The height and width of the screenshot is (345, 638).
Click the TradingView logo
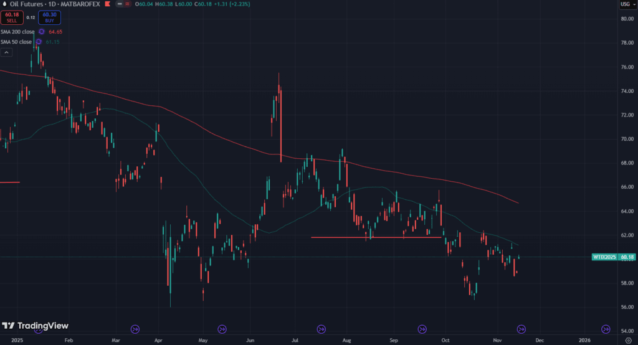(x=35, y=326)
